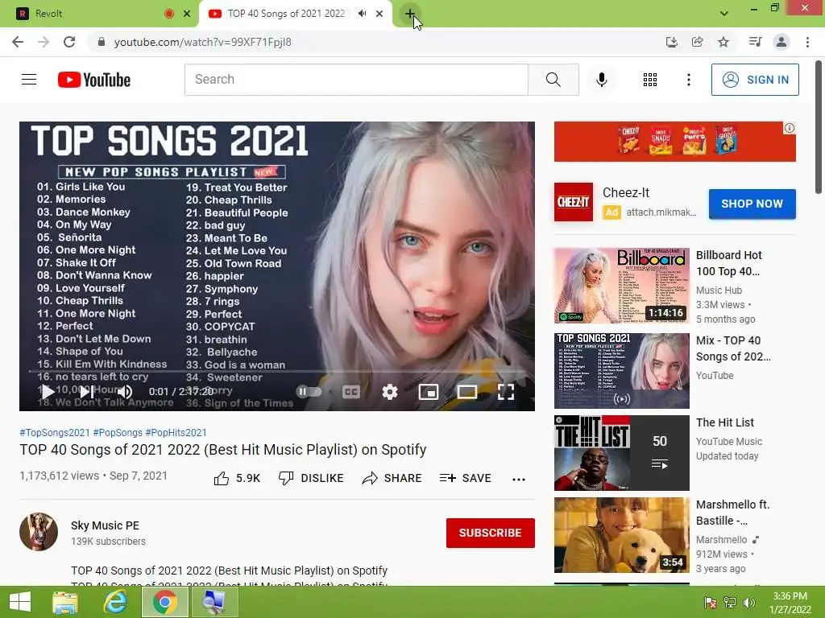This screenshot has height=618, width=825.
Task: Go back in browser history
Action: pyautogui.click(x=18, y=42)
